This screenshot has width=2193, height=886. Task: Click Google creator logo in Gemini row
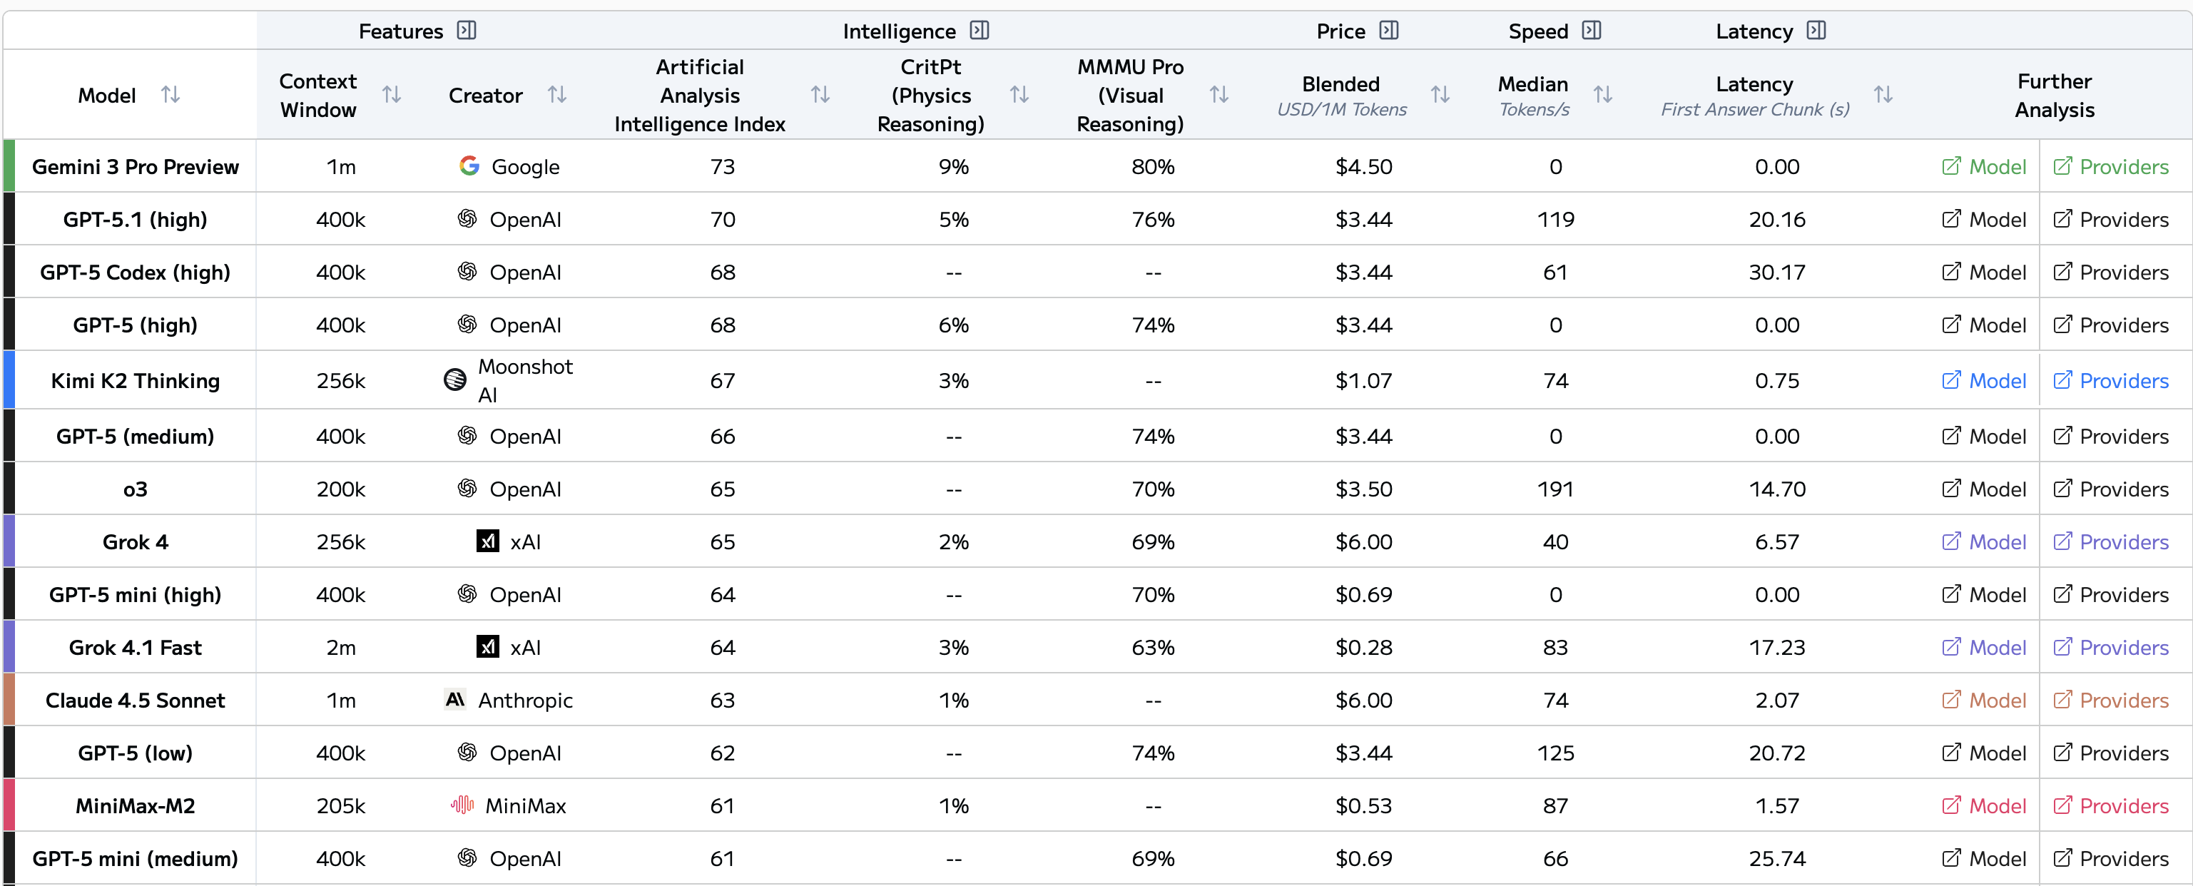[x=469, y=166]
